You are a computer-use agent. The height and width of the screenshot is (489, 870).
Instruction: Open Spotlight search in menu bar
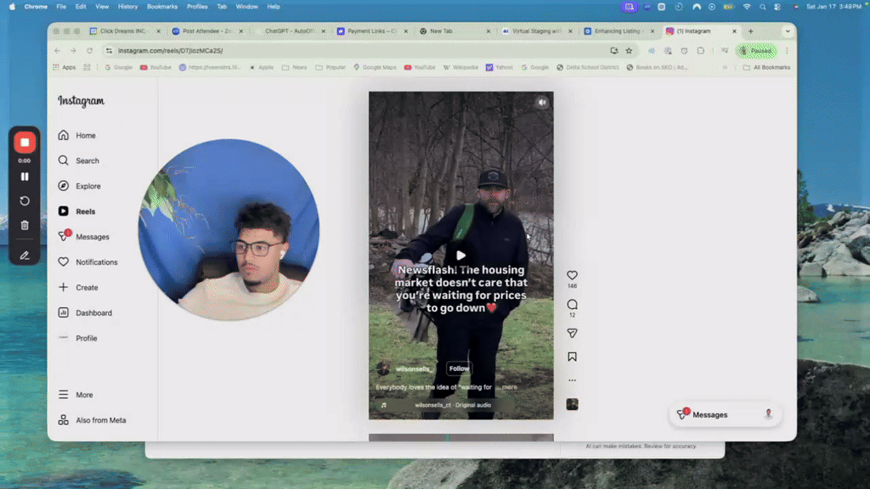(x=762, y=7)
